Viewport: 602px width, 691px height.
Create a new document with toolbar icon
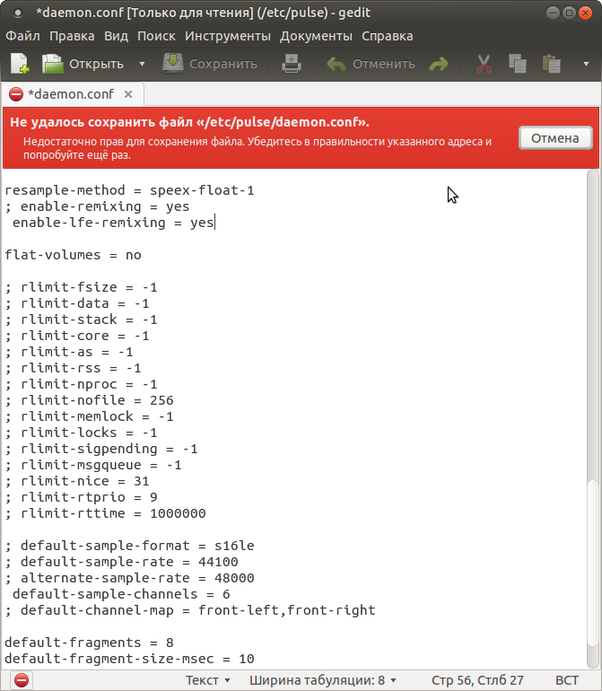tap(19, 64)
